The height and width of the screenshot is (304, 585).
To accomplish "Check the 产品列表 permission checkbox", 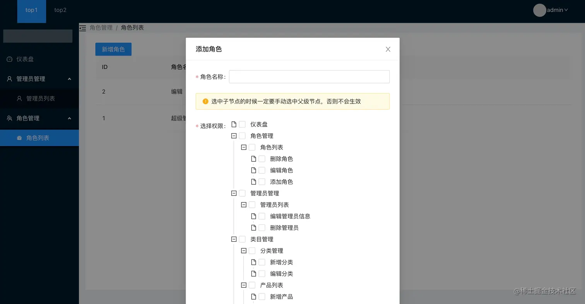I will pos(252,285).
